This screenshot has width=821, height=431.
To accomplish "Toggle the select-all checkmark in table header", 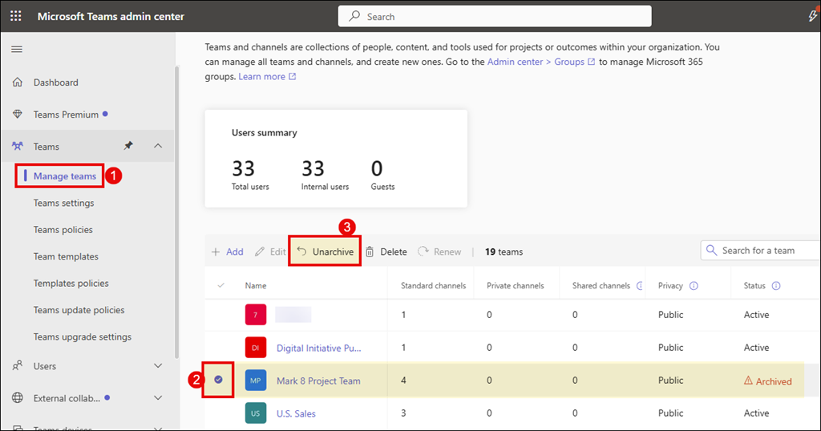I will point(221,285).
